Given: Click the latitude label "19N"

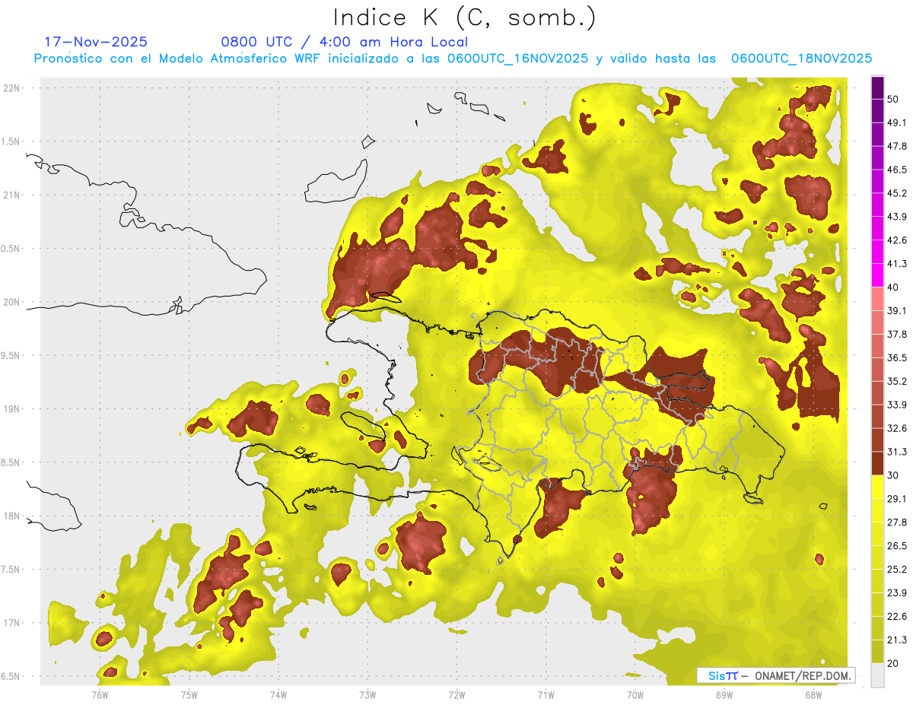Looking at the screenshot, I should 13,409.
